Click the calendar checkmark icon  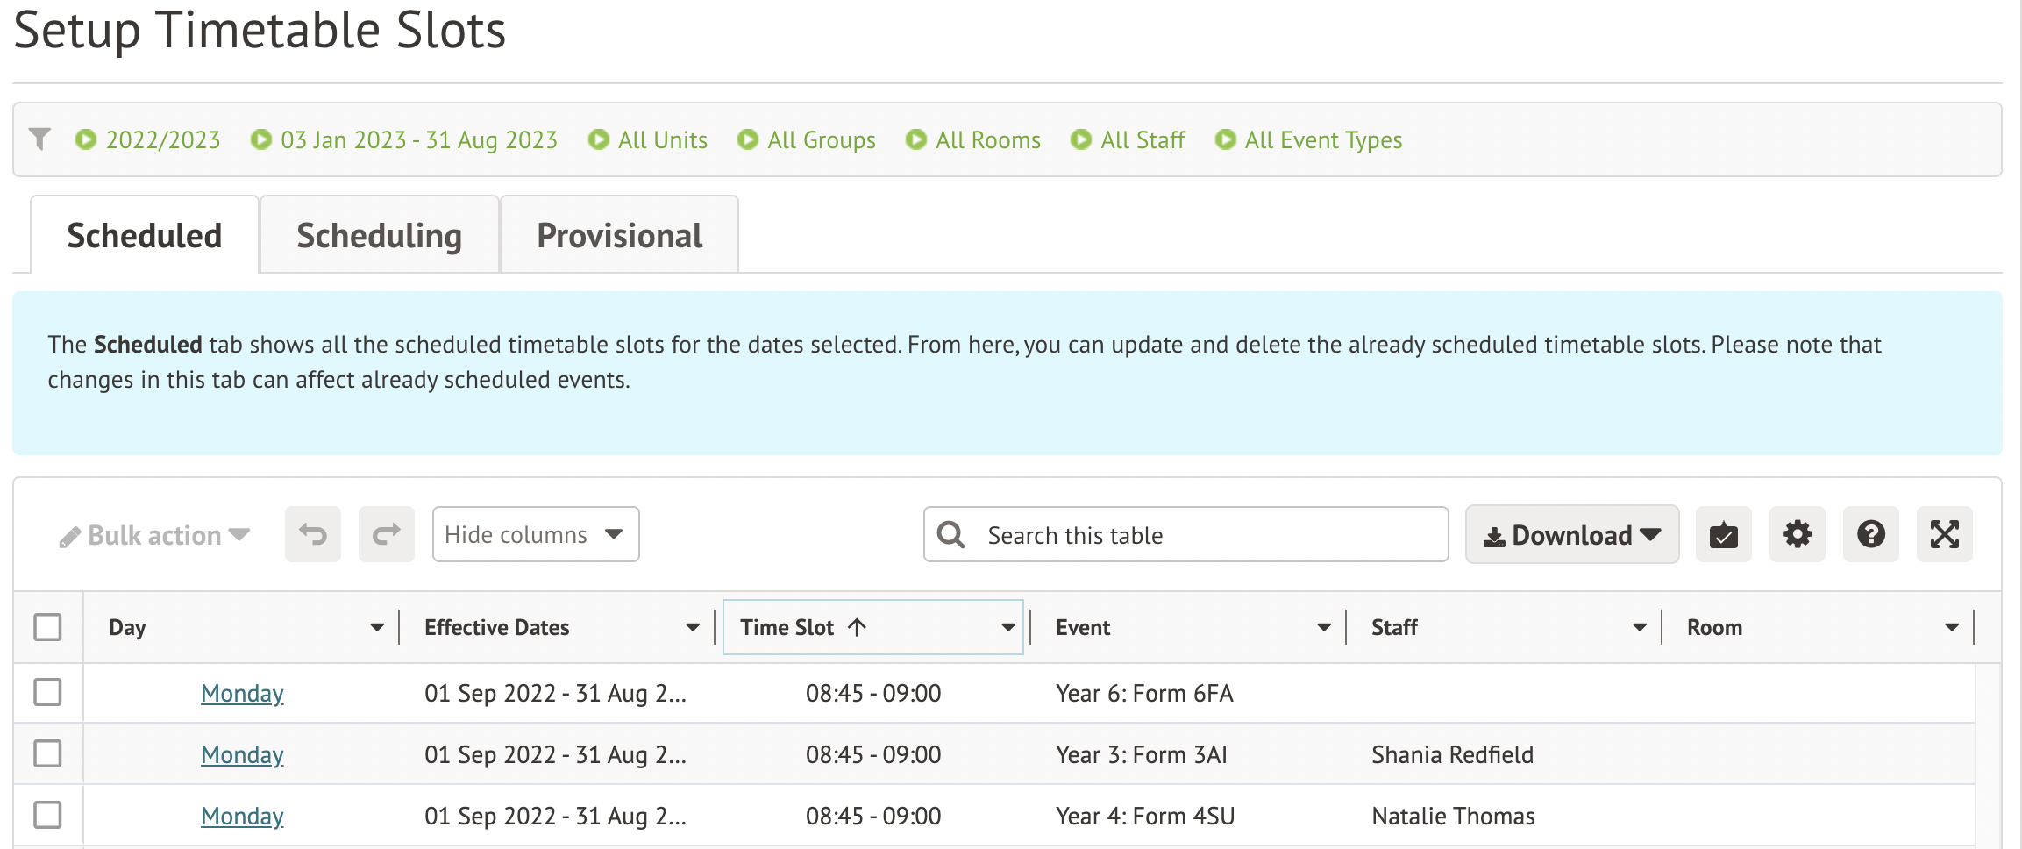click(x=1723, y=534)
